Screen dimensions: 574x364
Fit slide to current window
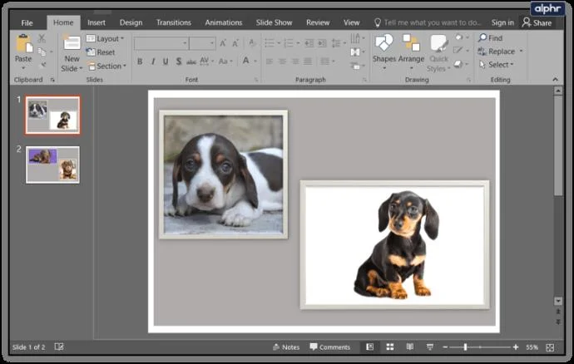(550, 347)
